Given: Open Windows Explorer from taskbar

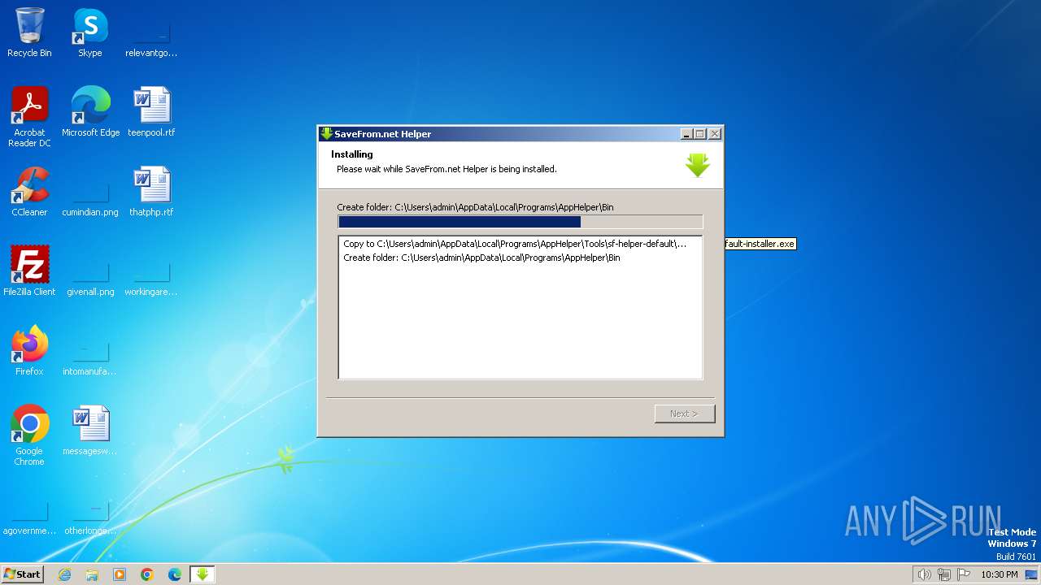Looking at the screenshot, I should pos(92,574).
